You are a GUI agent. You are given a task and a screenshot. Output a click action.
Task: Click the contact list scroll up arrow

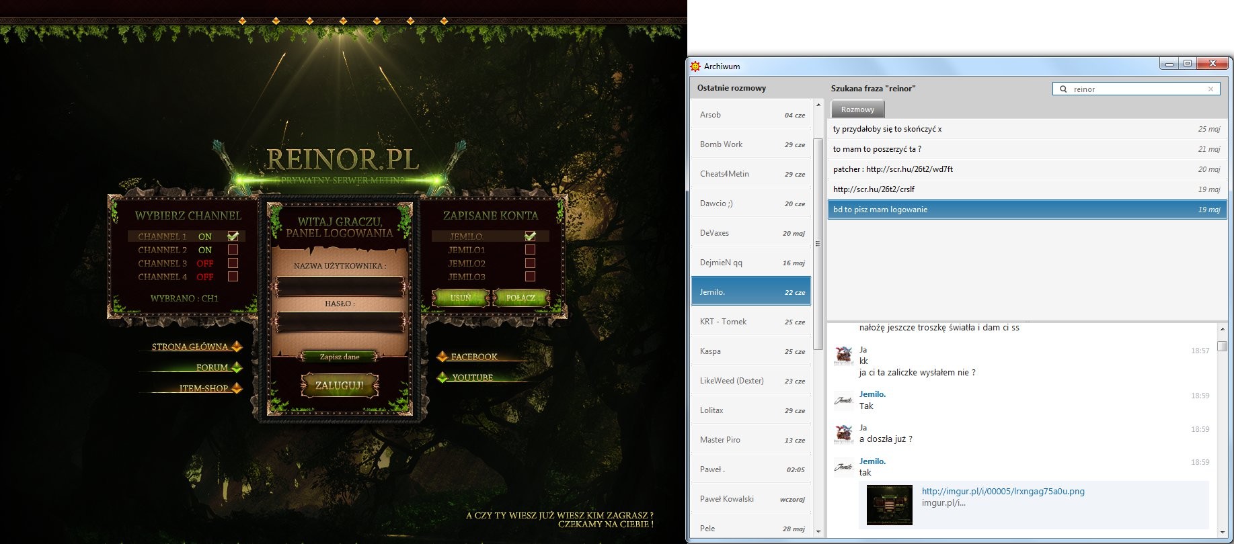(818, 105)
